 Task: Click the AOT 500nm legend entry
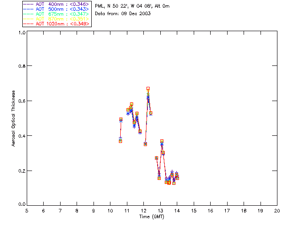pyautogui.click(x=56, y=9)
